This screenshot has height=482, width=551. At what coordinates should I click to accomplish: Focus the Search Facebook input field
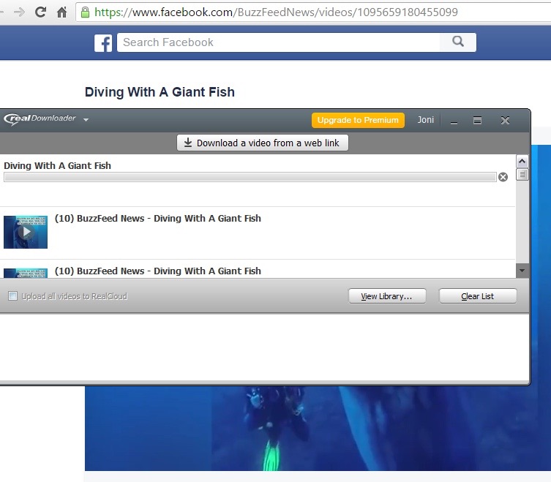coord(278,42)
